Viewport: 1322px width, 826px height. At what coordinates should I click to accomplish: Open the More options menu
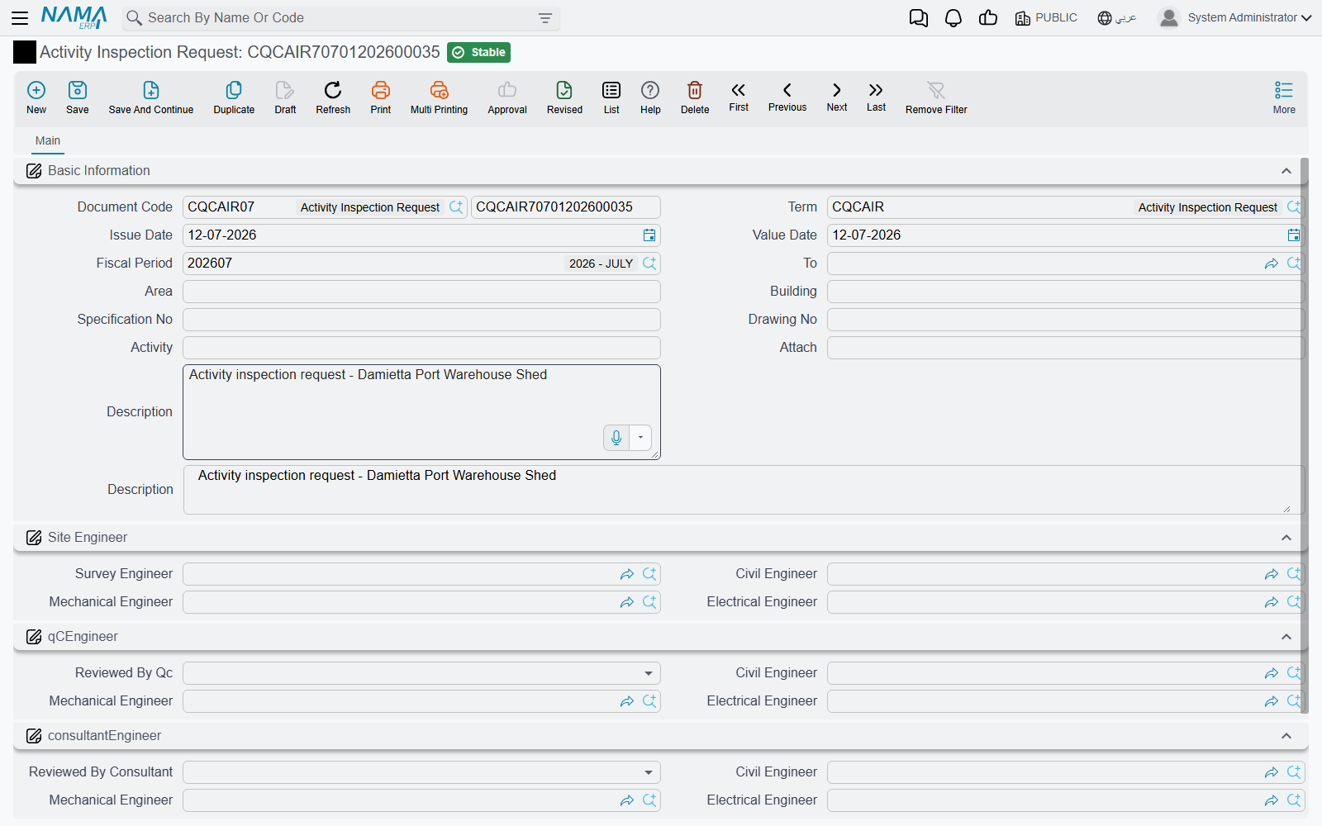pos(1284,97)
